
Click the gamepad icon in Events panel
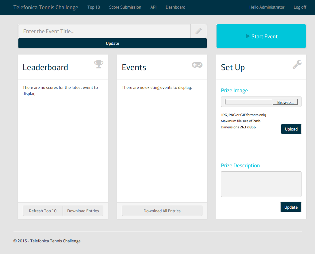pos(197,65)
